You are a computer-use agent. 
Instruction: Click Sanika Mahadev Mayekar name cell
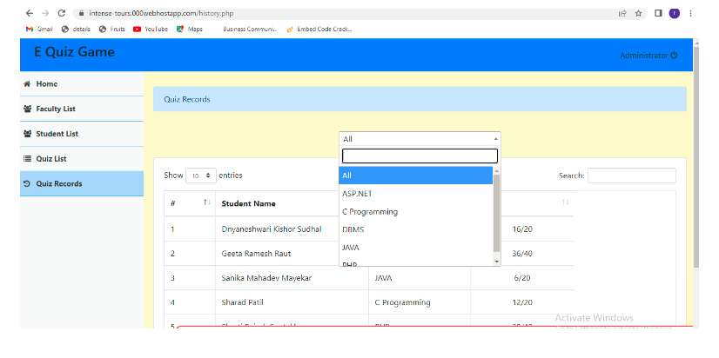coord(266,278)
